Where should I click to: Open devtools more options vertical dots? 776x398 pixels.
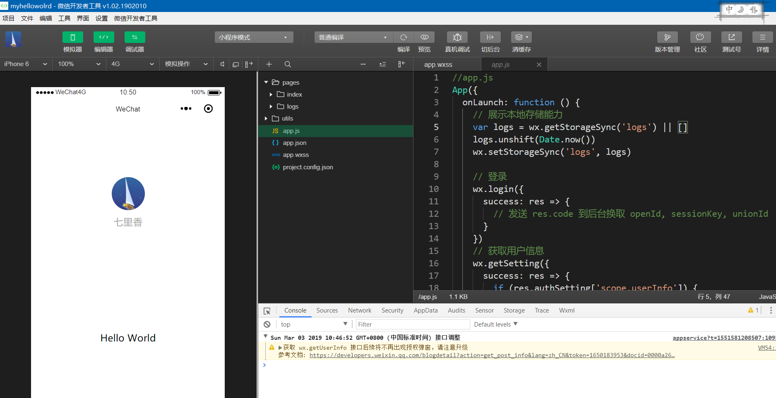tap(771, 310)
